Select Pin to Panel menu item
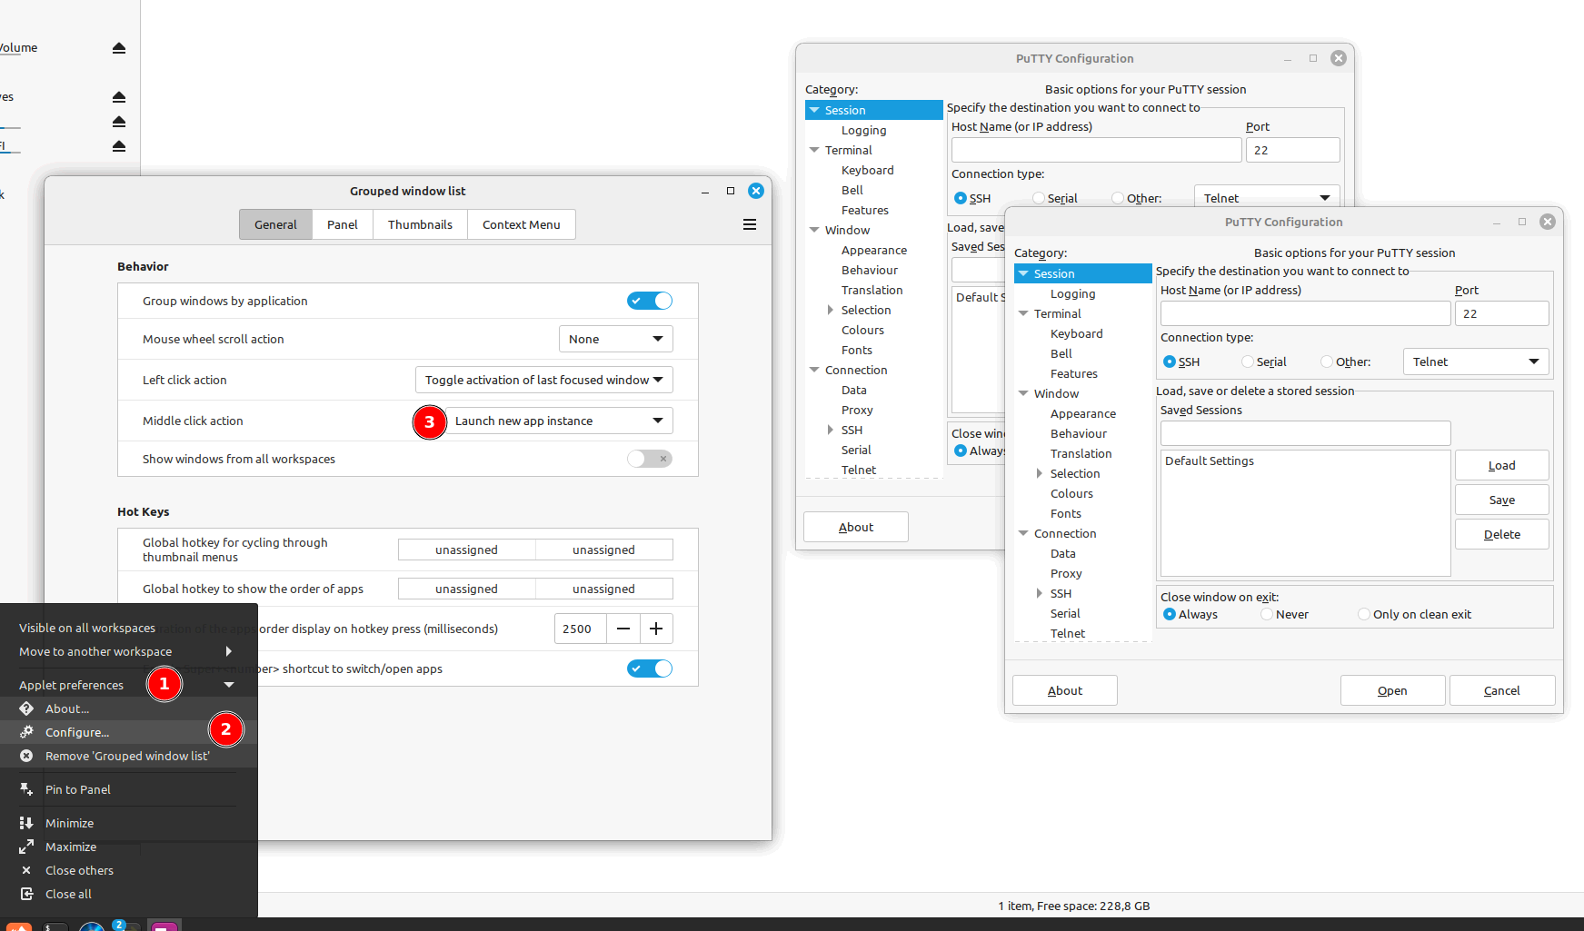 tap(129, 789)
